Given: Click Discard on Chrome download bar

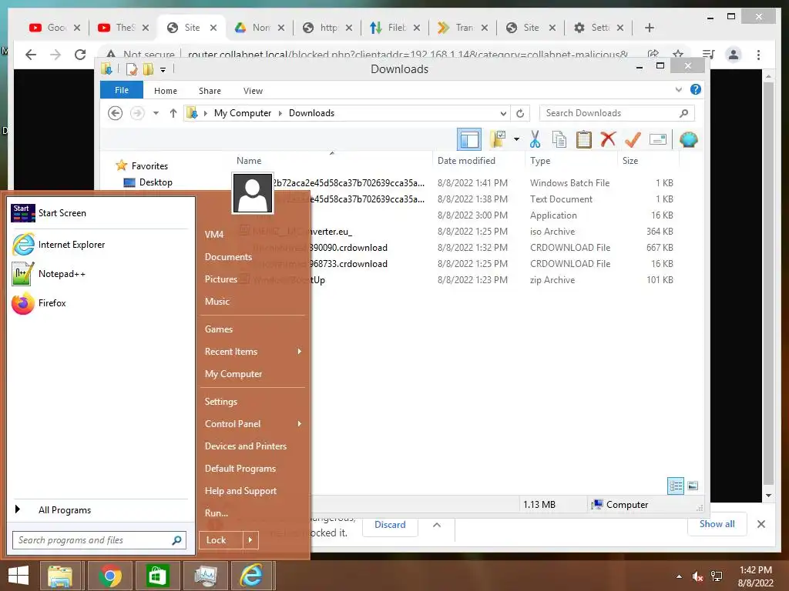Looking at the screenshot, I should [x=390, y=525].
